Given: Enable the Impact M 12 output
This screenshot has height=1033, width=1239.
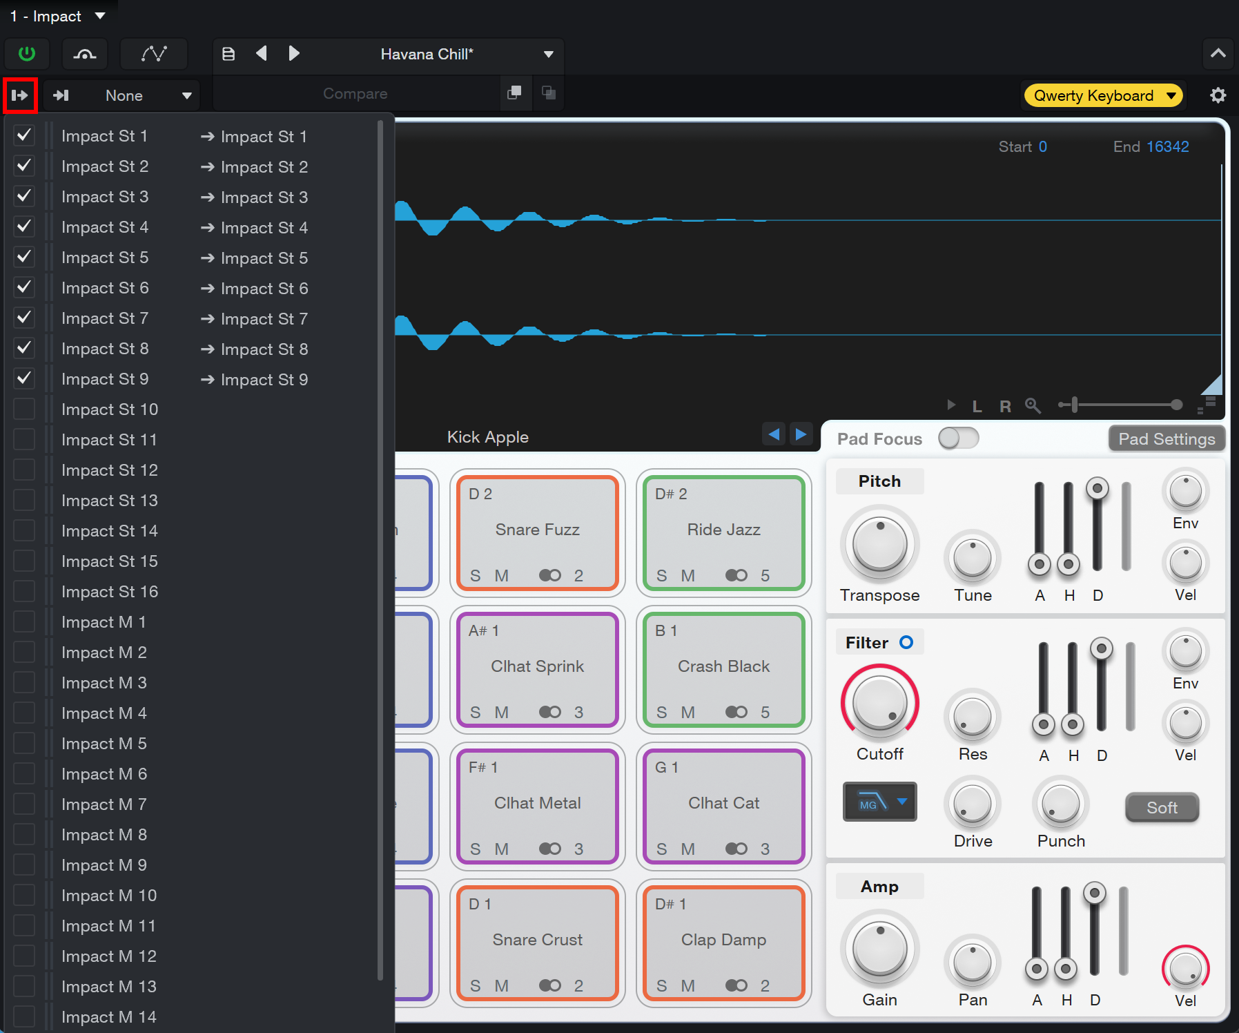Looking at the screenshot, I should point(24,956).
